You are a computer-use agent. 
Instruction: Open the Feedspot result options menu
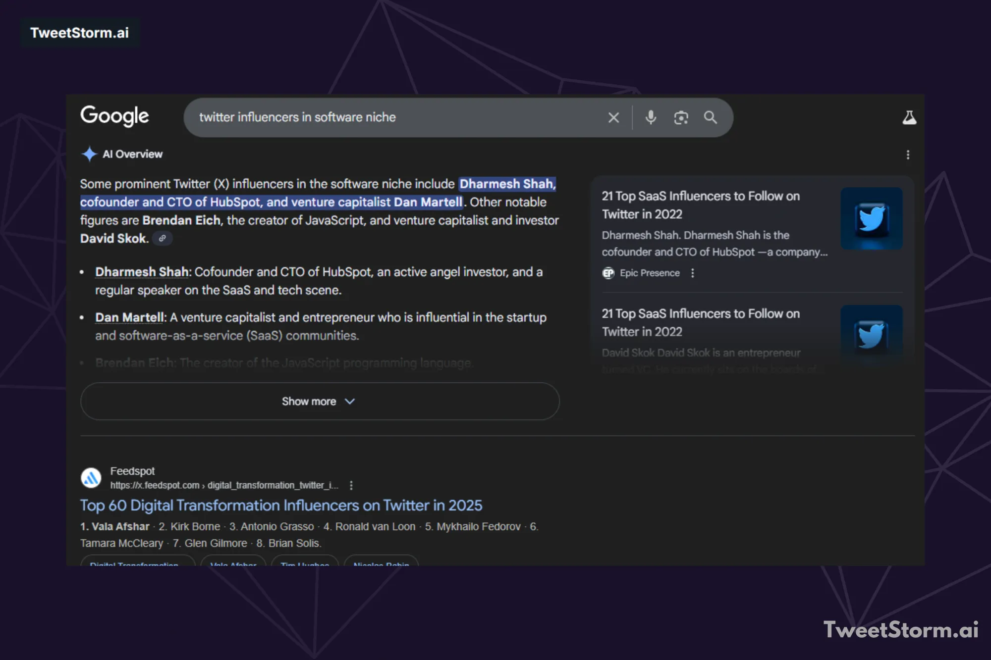351,485
